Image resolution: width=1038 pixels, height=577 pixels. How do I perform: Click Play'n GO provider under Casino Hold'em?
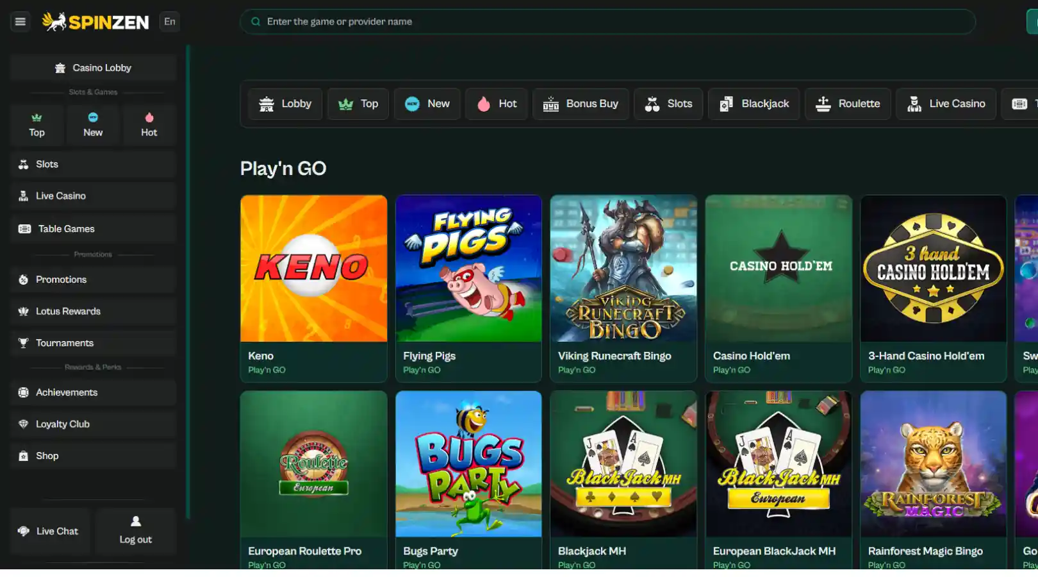[x=732, y=370]
